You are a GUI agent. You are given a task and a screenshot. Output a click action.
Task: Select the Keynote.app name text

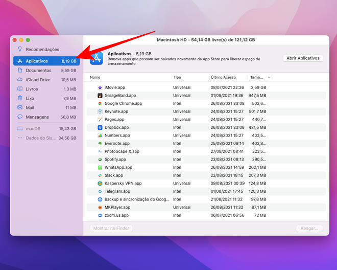[x=116, y=111]
